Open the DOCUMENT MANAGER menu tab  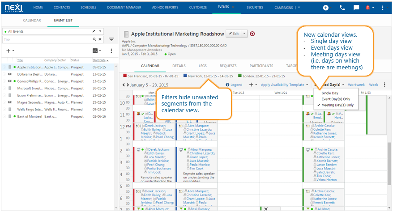pos(124,8)
